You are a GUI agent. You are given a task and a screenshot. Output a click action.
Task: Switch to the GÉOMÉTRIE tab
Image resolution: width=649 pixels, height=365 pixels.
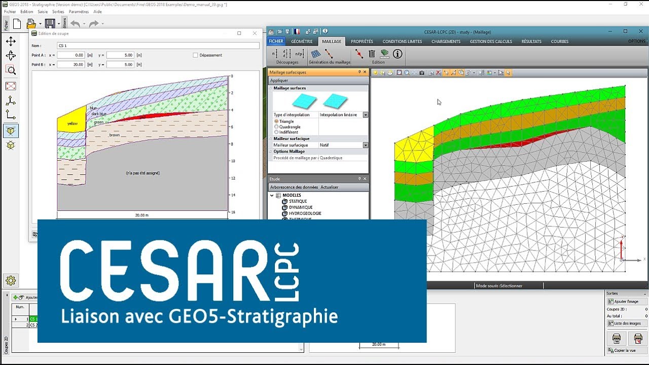click(302, 42)
